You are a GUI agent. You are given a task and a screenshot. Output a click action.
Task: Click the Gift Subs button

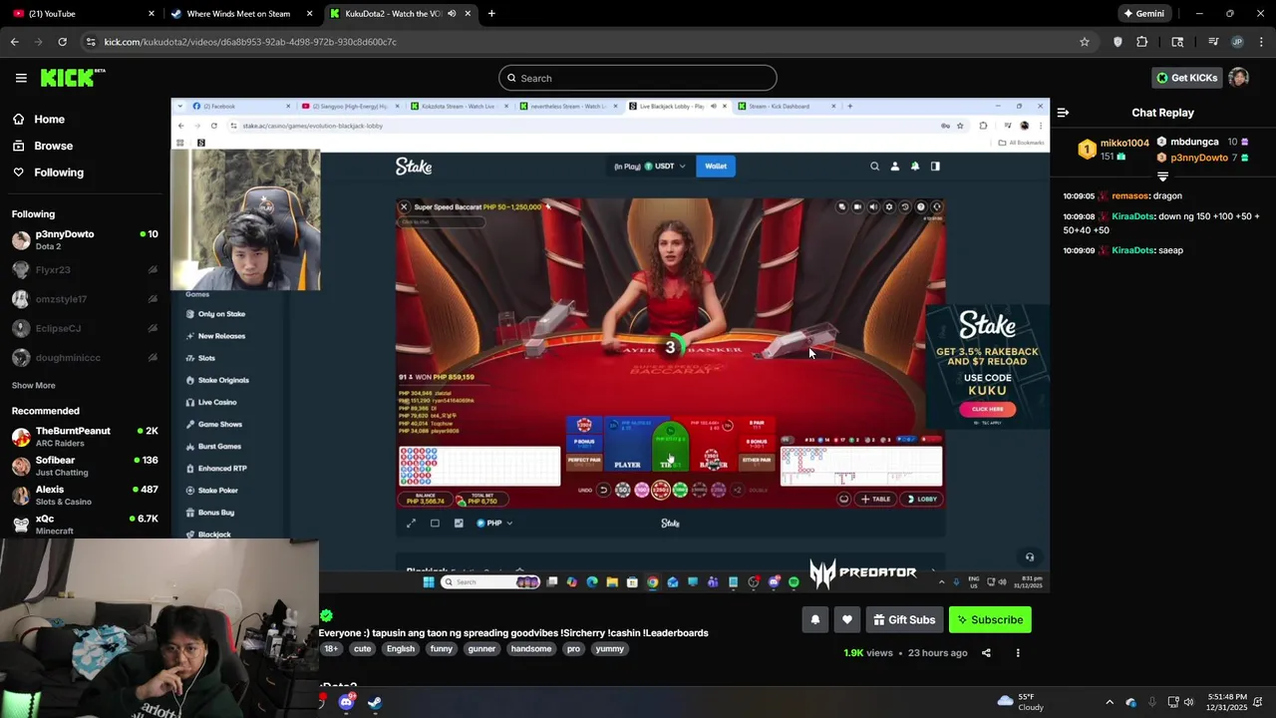tap(904, 620)
